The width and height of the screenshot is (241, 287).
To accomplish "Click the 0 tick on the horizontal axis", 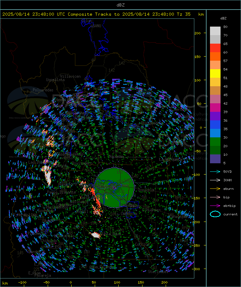I will [x=71, y=283].
